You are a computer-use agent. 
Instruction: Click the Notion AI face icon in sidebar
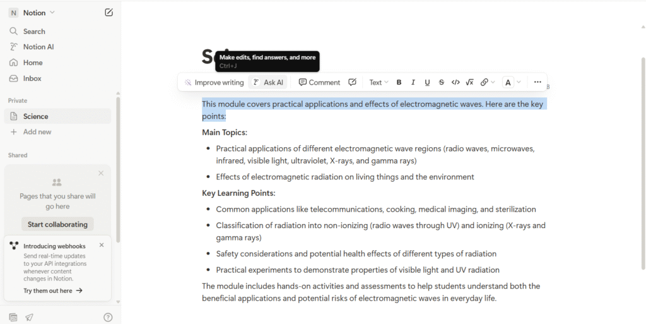tap(14, 47)
